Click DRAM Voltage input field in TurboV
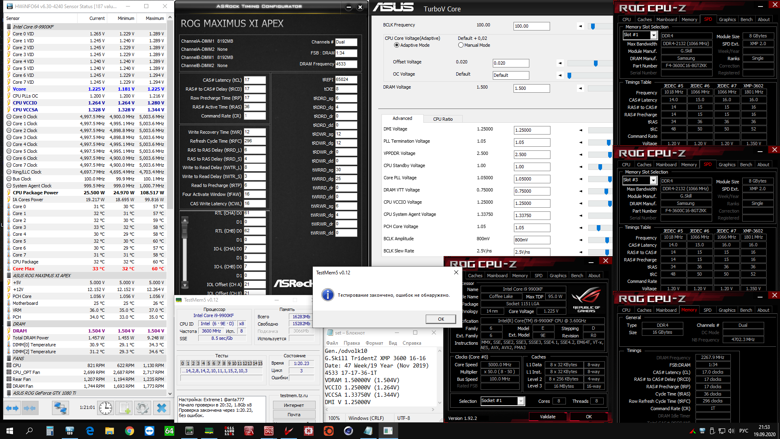780x439 pixels. pyautogui.click(x=531, y=88)
